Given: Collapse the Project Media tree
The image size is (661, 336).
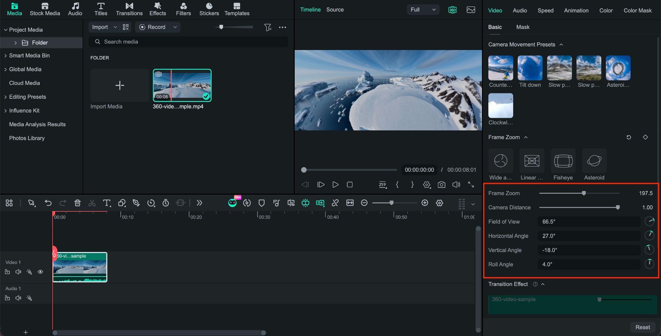Looking at the screenshot, I should click(x=5, y=30).
